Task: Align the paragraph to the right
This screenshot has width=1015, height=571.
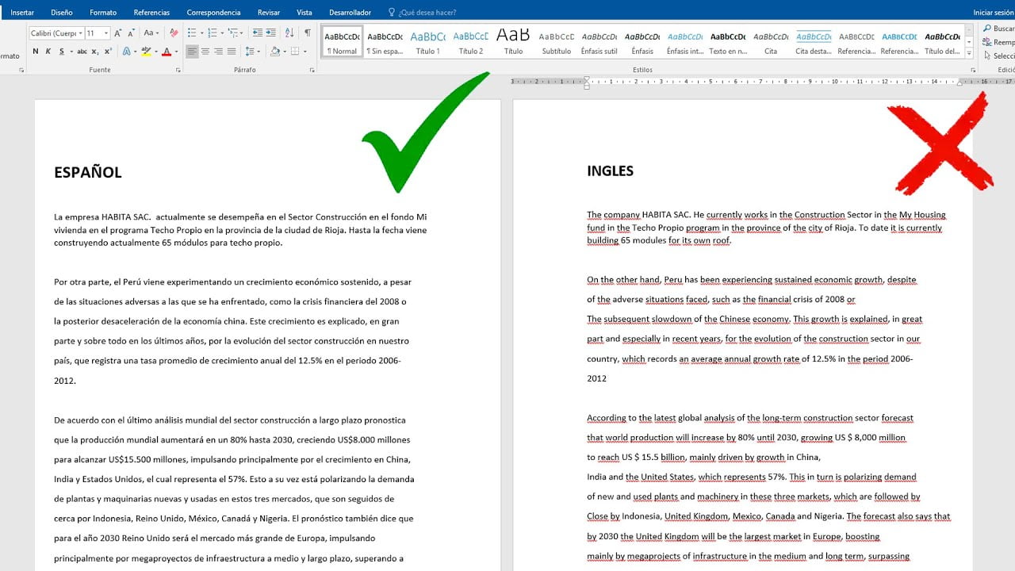Action: [x=218, y=52]
